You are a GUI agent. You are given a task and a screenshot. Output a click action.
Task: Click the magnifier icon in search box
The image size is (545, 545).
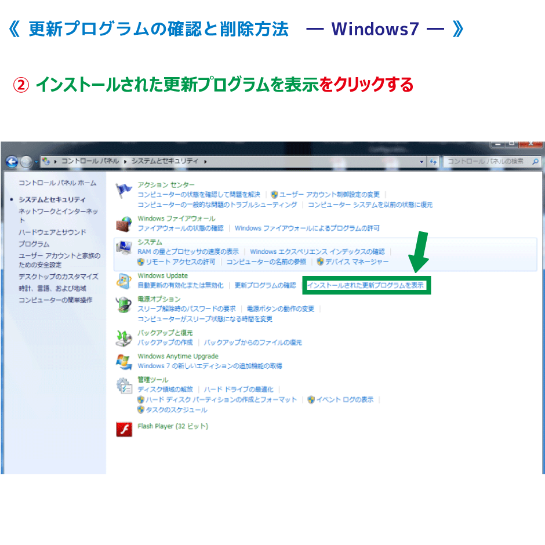pyautogui.click(x=535, y=161)
